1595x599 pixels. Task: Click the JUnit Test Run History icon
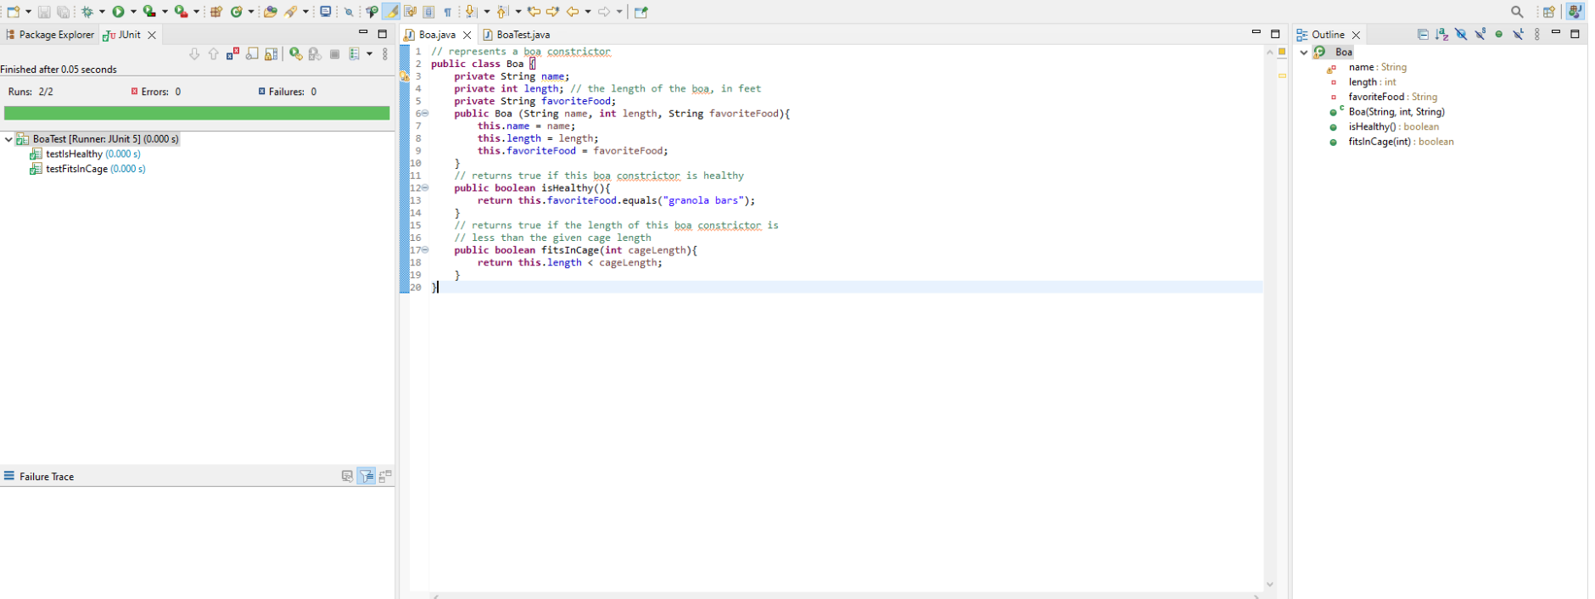[x=354, y=53]
